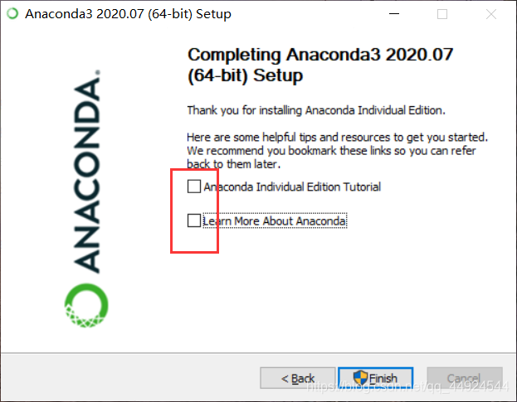The image size is (517, 402).
Task: Click the green Anaconda ring logo
Action: coord(86,305)
